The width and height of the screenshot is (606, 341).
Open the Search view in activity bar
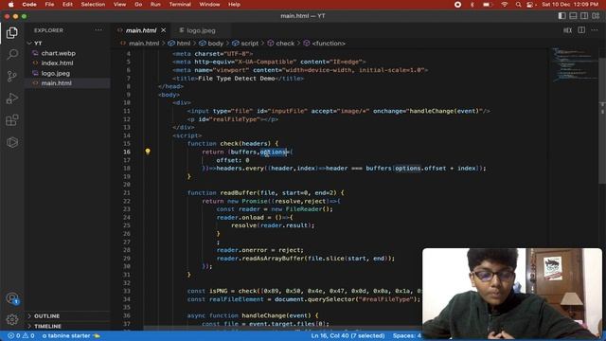(12, 54)
